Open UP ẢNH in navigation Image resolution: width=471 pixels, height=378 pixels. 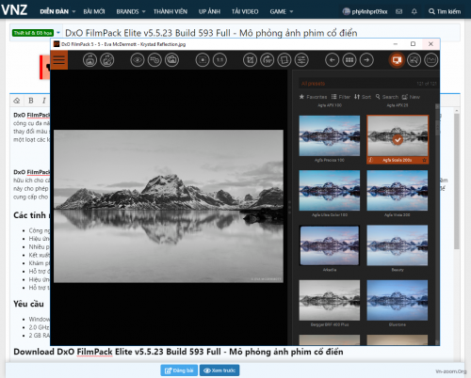tap(209, 11)
